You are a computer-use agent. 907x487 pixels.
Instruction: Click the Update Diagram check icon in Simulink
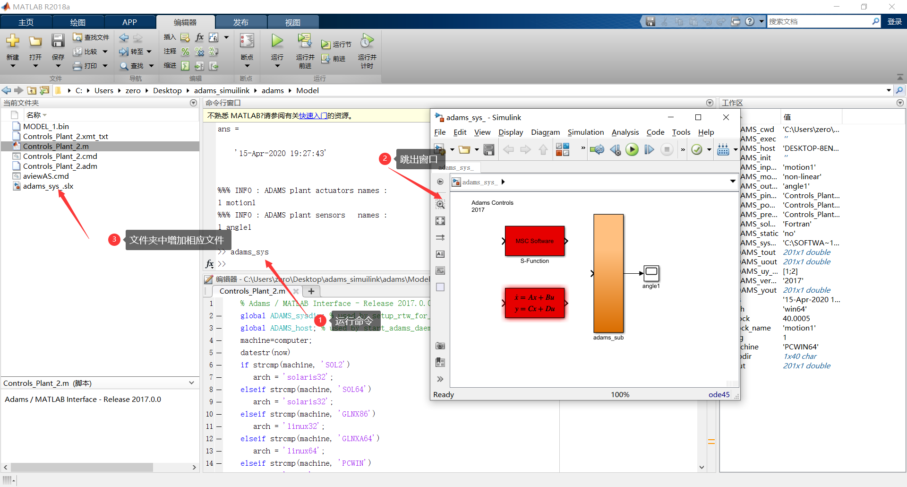(698, 149)
